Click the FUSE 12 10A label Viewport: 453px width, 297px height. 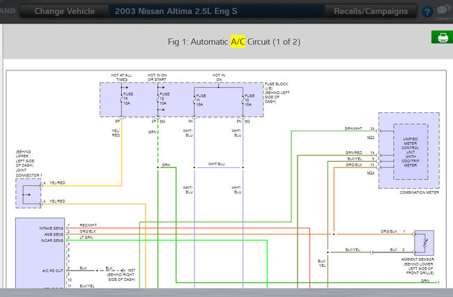[x=164, y=98]
